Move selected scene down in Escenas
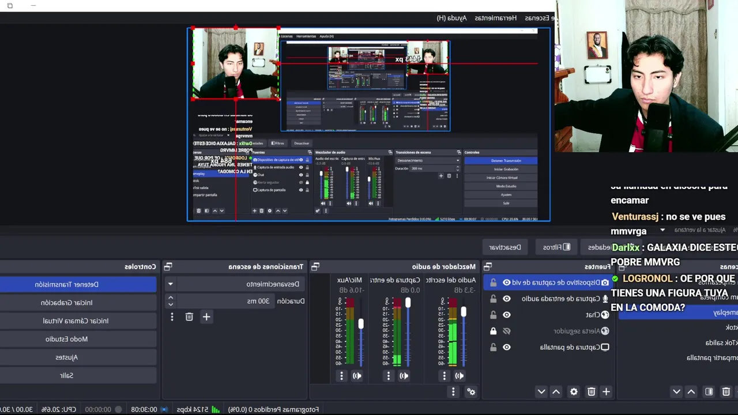 [x=676, y=392]
